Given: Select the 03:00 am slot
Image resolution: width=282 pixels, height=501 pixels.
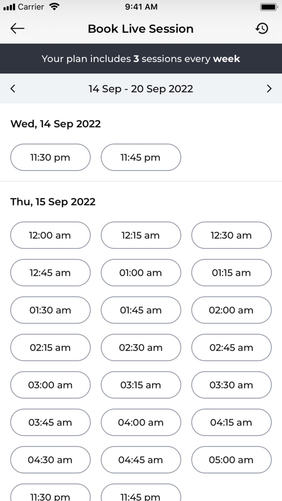Looking at the screenshot, I should [x=50, y=385].
